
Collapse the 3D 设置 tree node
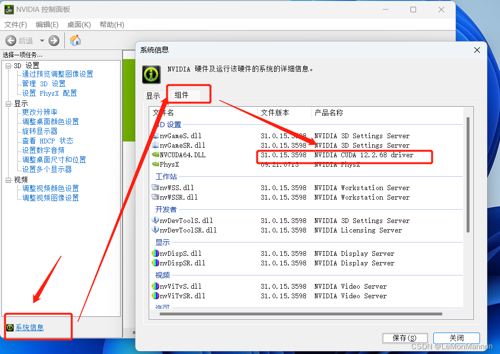(8, 66)
